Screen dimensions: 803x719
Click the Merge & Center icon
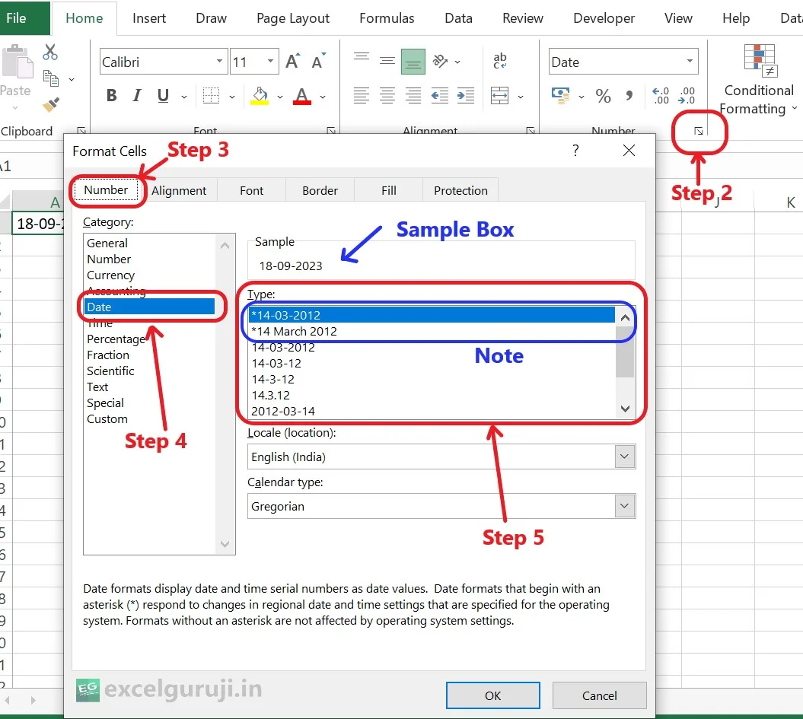coord(500,96)
